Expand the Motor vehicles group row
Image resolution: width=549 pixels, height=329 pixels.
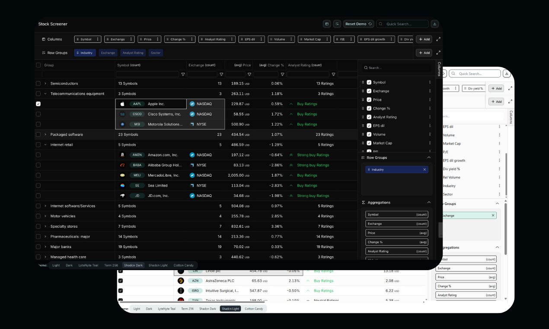45,216
